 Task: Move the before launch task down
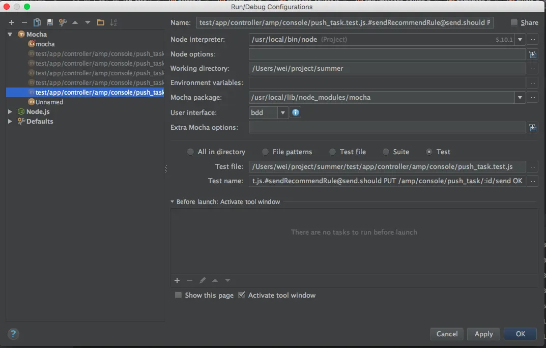[227, 280]
